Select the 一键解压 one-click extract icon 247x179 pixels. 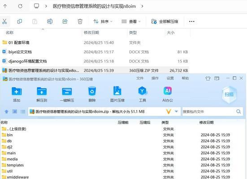[x=67, y=92]
